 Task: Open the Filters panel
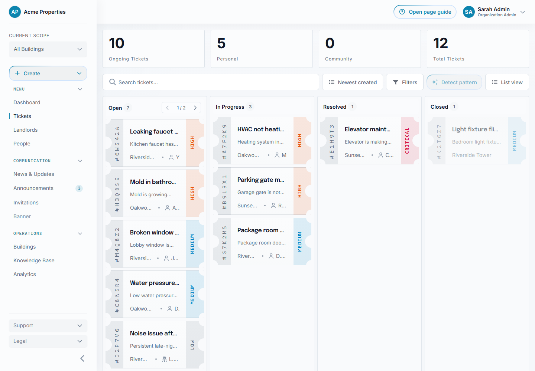[x=405, y=82]
